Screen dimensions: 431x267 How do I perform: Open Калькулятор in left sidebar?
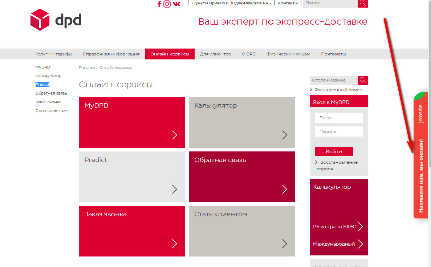(x=48, y=76)
